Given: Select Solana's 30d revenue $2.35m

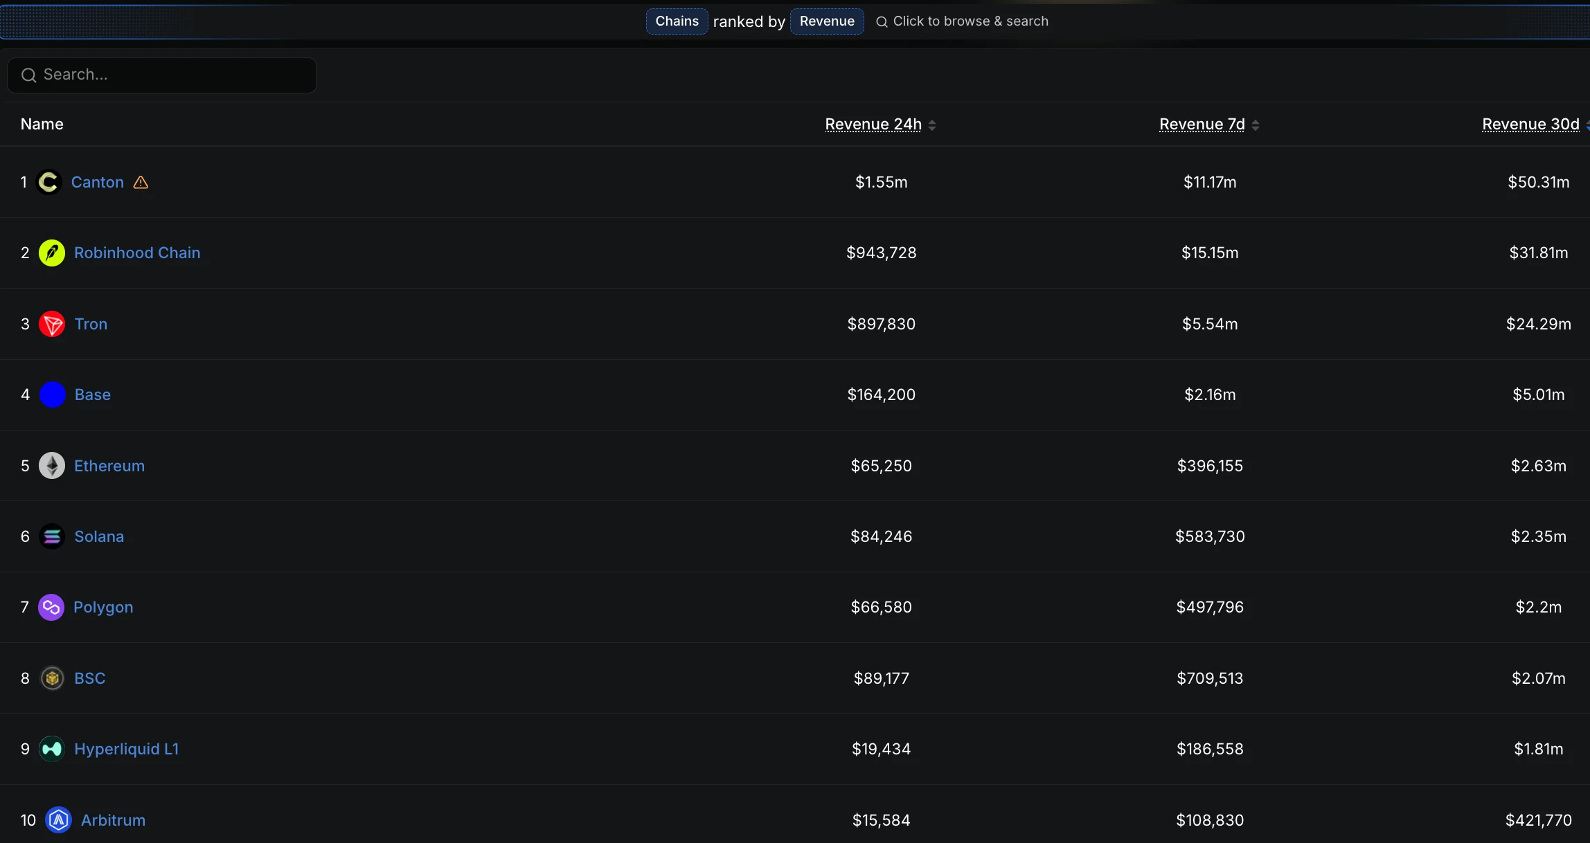Looking at the screenshot, I should pos(1539,536).
